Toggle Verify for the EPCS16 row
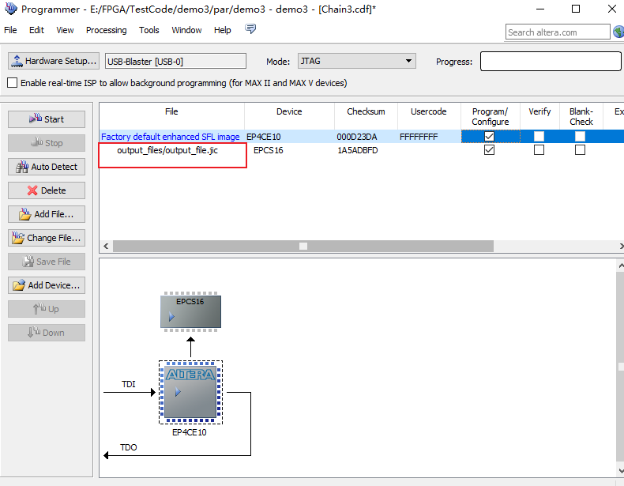Screen dimensions: 624x486 coord(539,150)
